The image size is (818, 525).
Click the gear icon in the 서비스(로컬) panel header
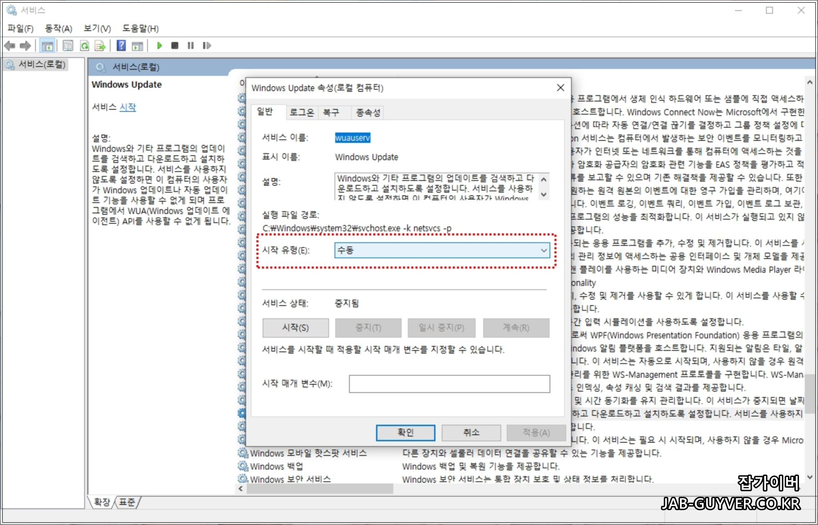(100, 67)
